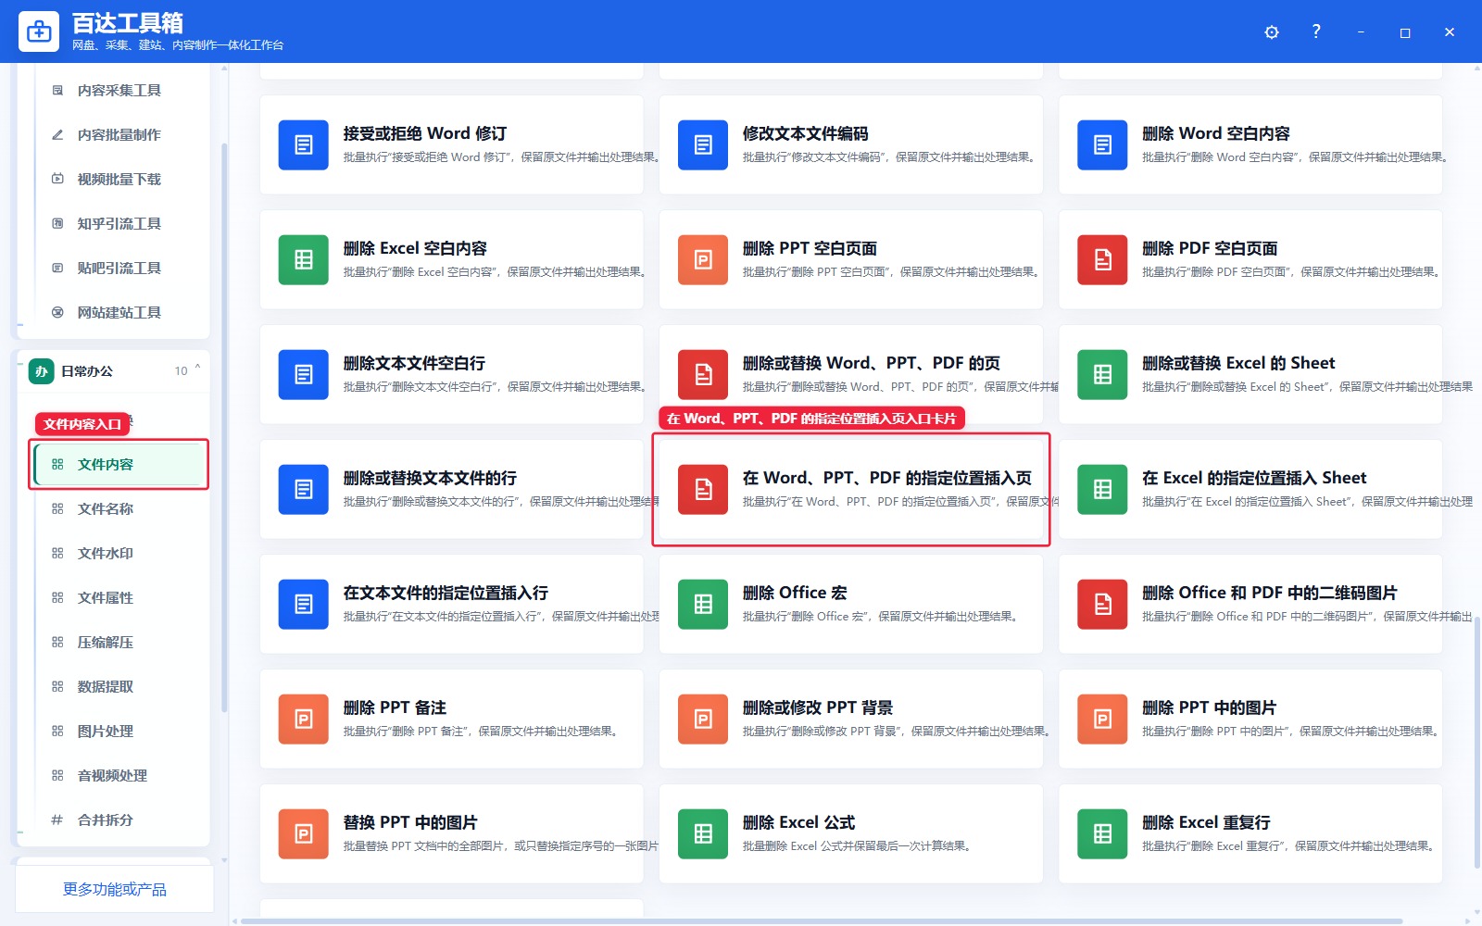Viewport: 1482px width, 926px height.
Task: Click the orange icon of 删除或修改 PPT 背景
Action: [x=703, y=719]
